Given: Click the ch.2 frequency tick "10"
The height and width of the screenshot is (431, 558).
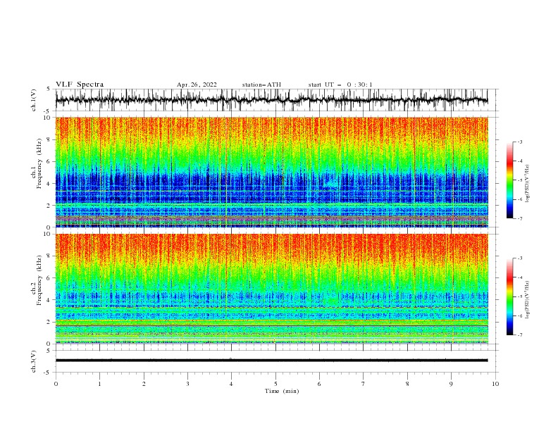Looking at the screenshot, I should (47, 234).
